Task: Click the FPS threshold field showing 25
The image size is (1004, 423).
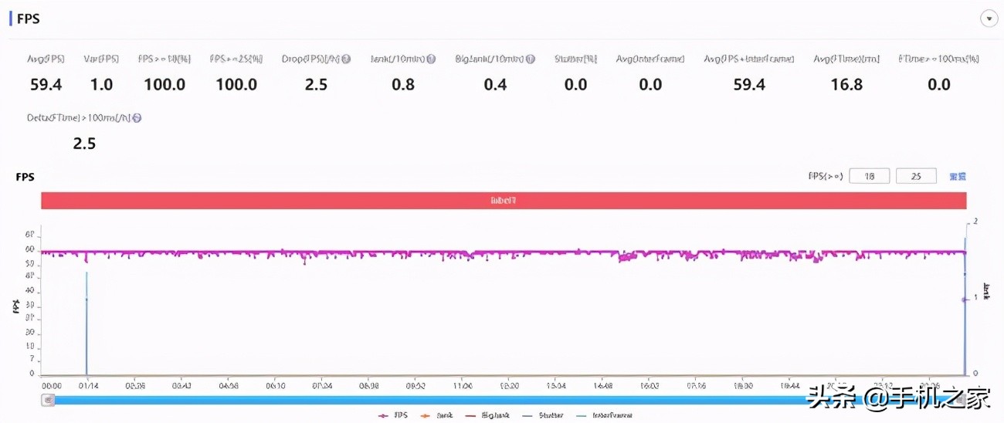Action: [x=916, y=176]
